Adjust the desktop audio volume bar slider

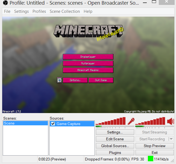pos(150,121)
